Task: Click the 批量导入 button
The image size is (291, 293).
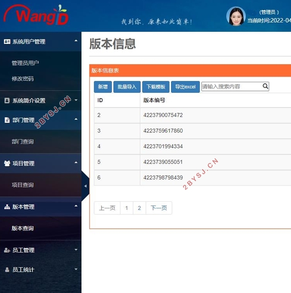Action: 127,87
